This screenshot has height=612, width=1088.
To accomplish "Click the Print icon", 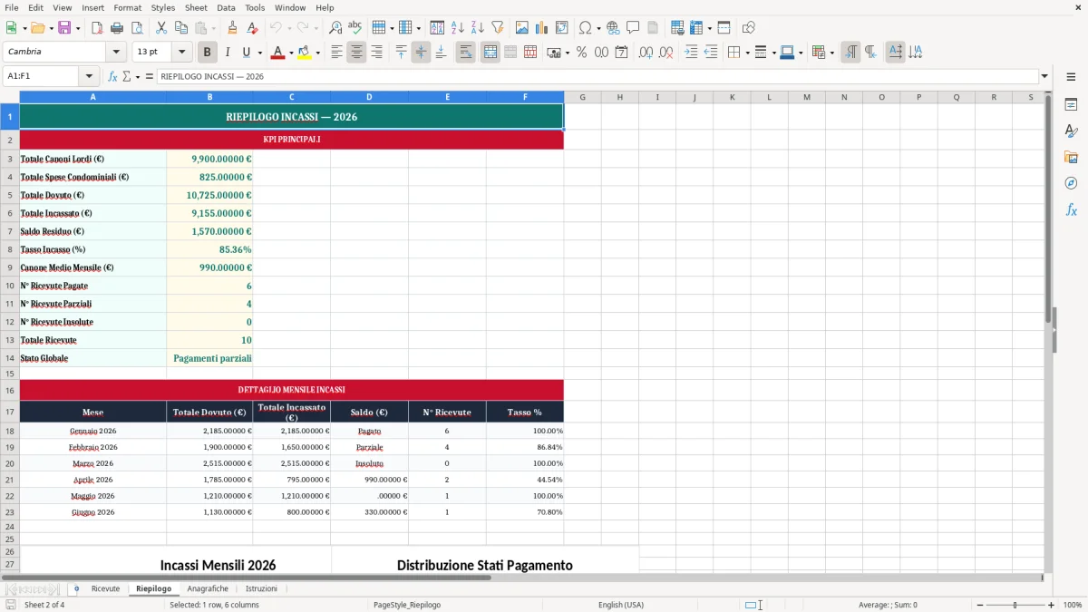I will click(x=117, y=28).
